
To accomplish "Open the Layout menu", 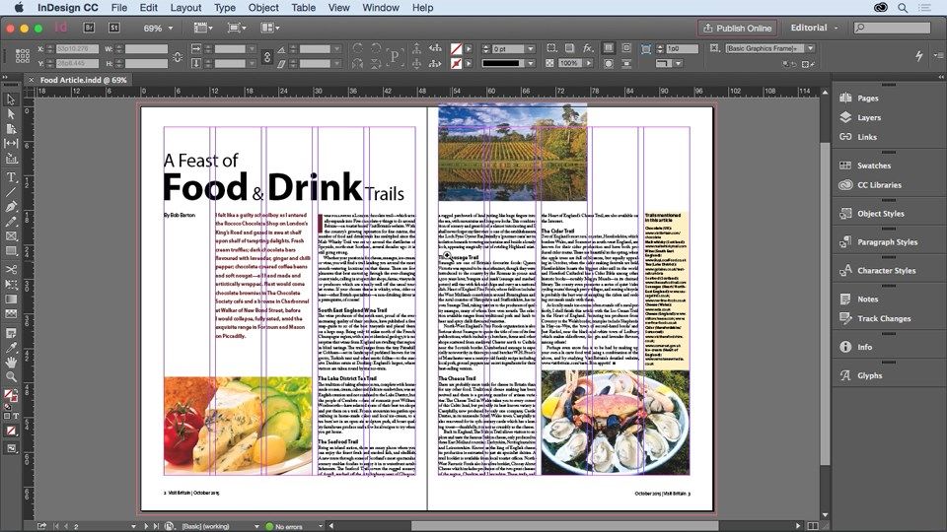I will coord(185,8).
